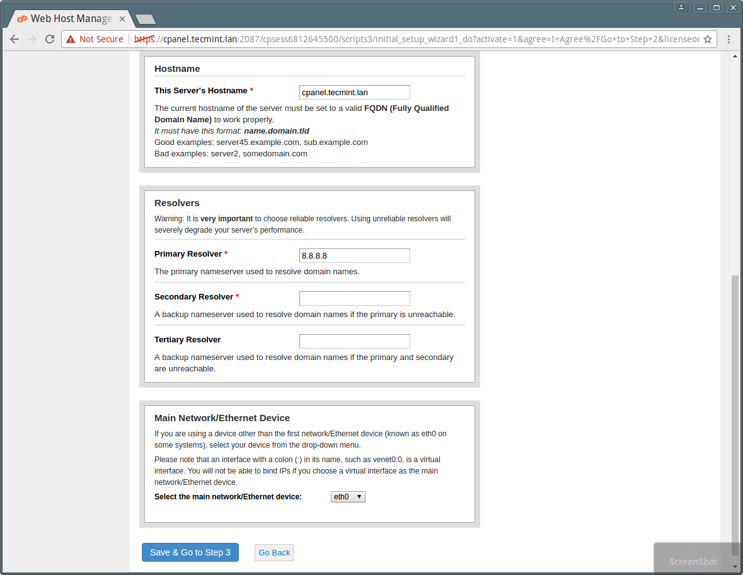This screenshot has height=575, width=743.
Task: Click the page vertical scrollbar thumb
Action: [x=734, y=415]
